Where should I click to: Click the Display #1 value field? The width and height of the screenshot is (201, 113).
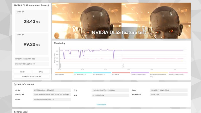click(x=52, y=94)
